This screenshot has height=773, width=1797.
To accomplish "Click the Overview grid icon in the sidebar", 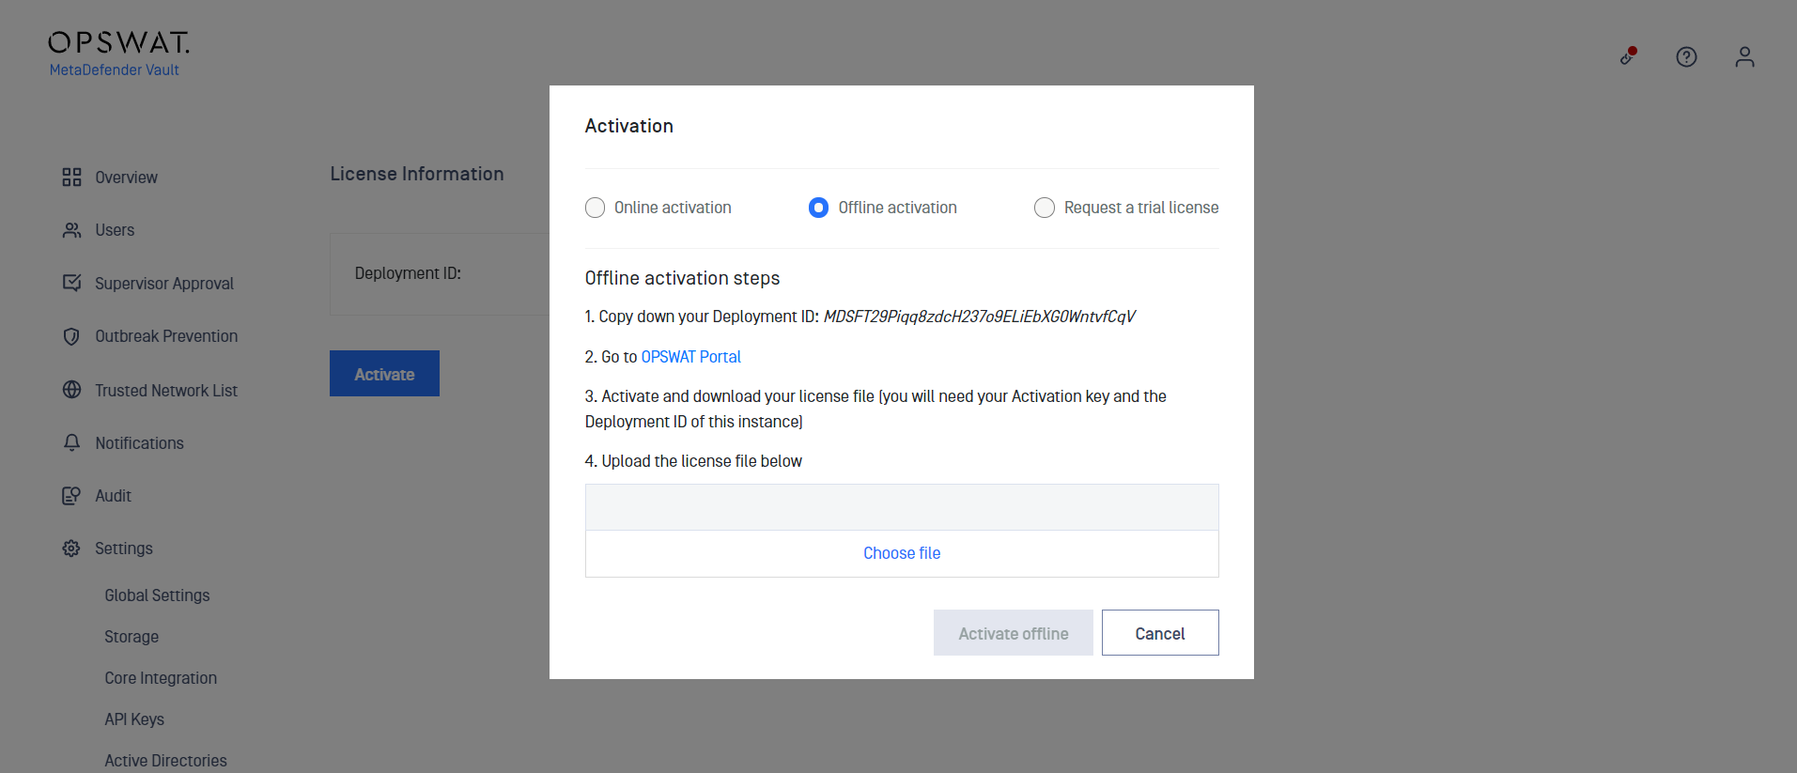I will tap(71, 178).
